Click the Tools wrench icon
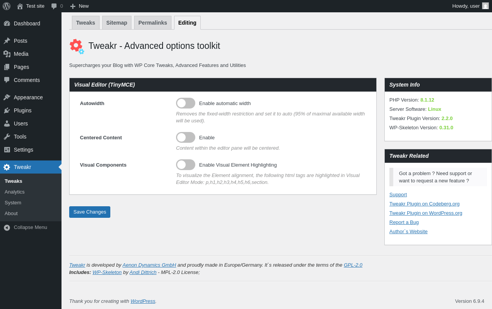The height and width of the screenshot is (309, 492). pyautogui.click(x=7, y=137)
